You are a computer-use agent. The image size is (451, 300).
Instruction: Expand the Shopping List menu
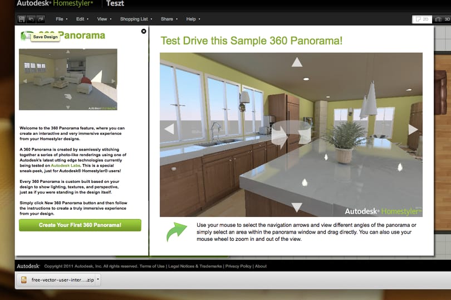pyautogui.click(x=136, y=19)
